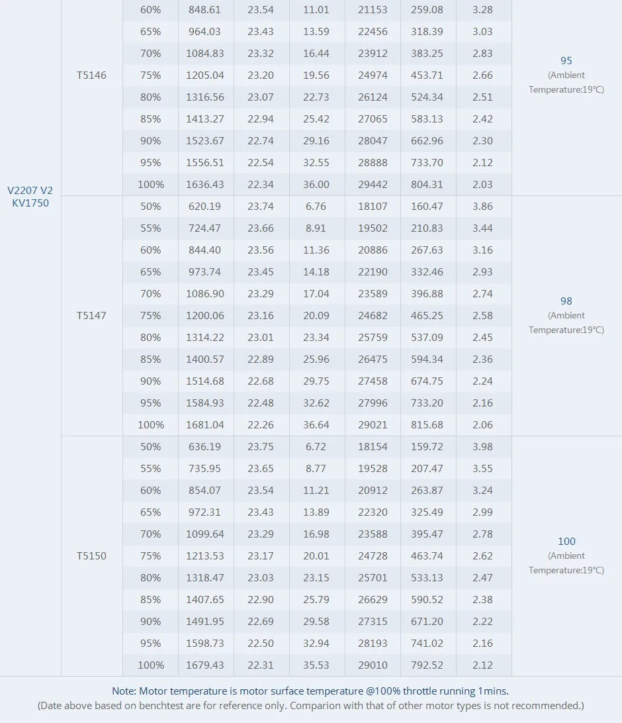Click the 98 motor temperature value

tap(566, 301)
